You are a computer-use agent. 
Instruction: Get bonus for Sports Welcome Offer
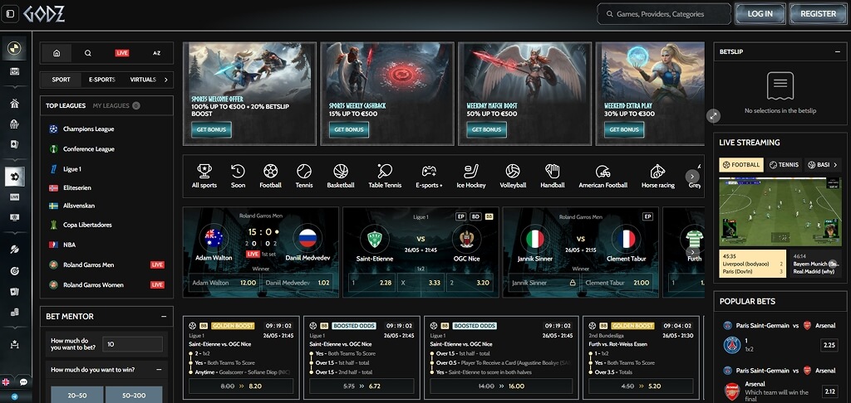(211, 129)
